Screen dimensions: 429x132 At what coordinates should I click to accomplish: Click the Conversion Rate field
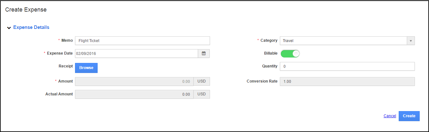347,82
